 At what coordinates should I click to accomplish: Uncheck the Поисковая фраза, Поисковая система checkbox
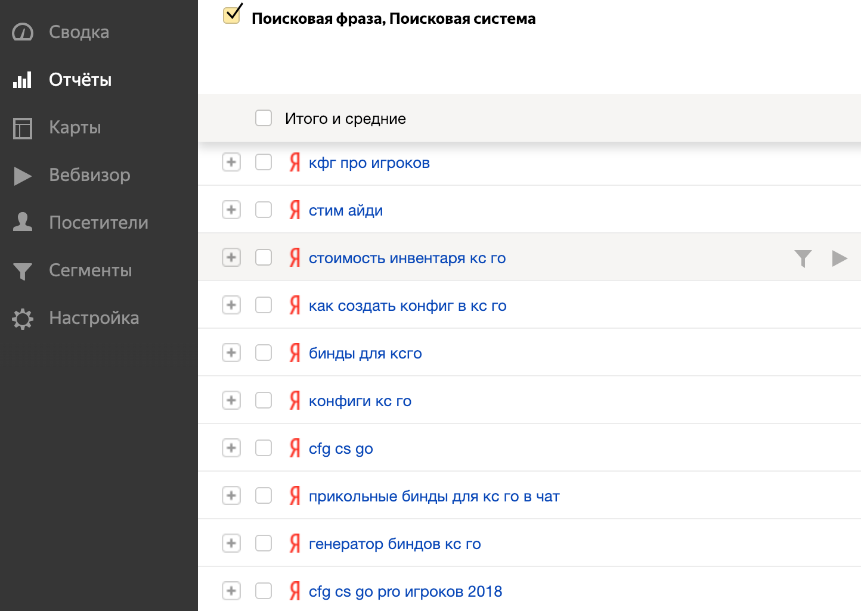232,15
